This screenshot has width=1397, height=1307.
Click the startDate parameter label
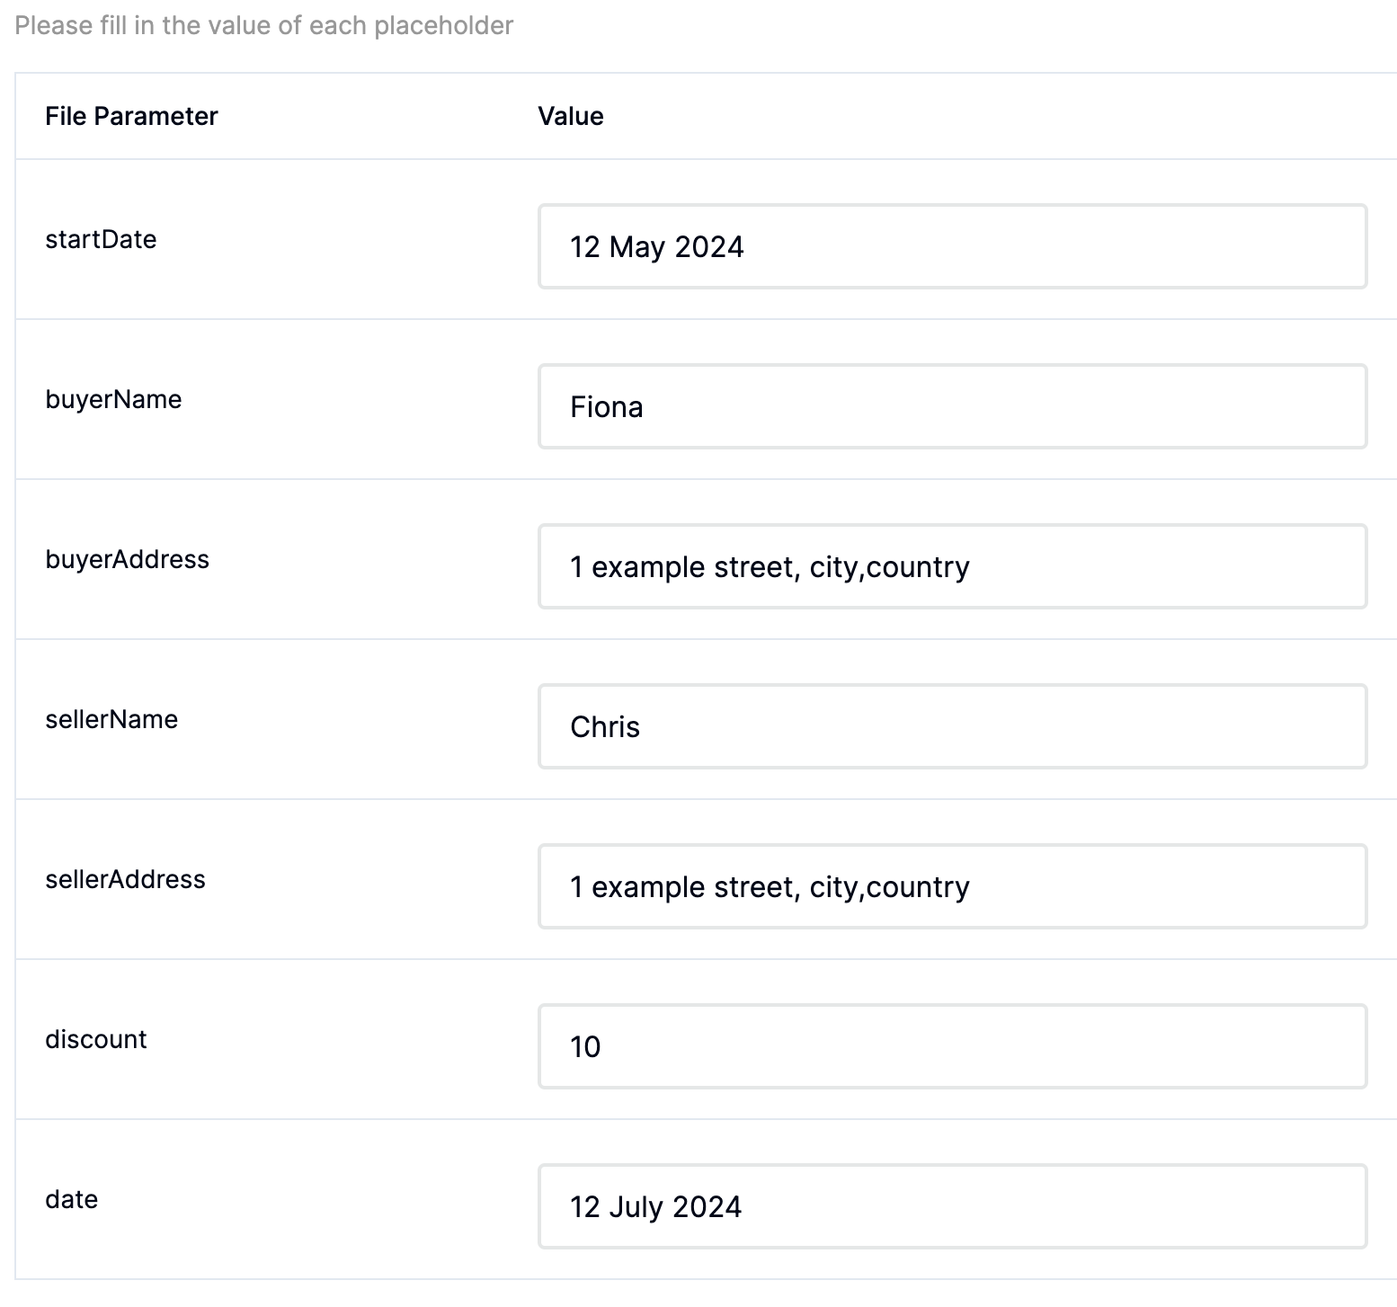point(101,239)
